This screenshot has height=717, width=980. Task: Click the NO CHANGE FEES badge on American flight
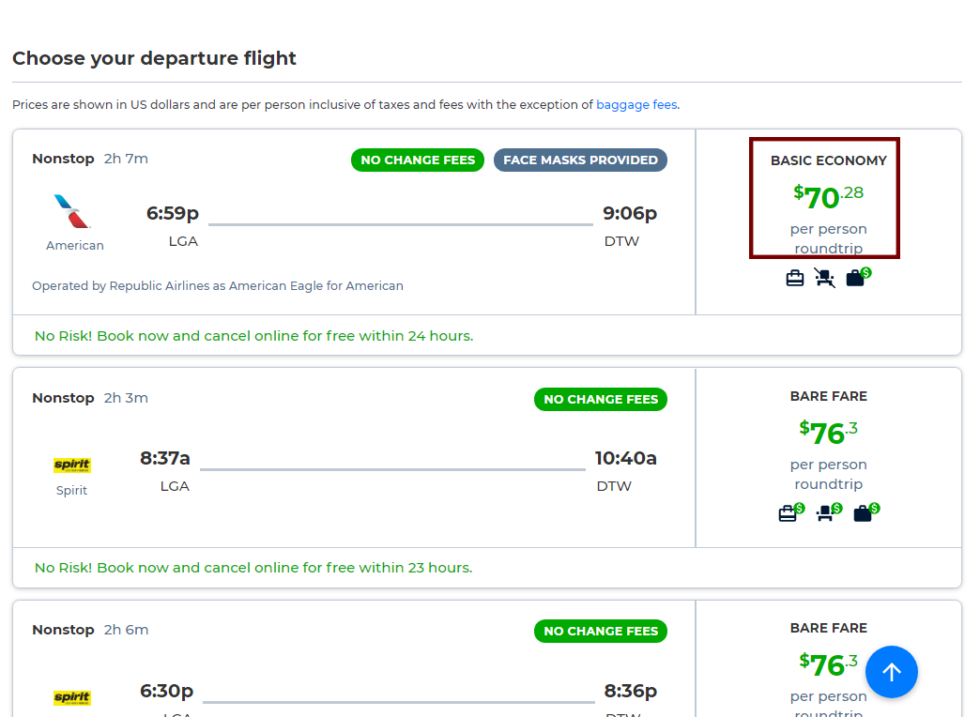point(418,160)
